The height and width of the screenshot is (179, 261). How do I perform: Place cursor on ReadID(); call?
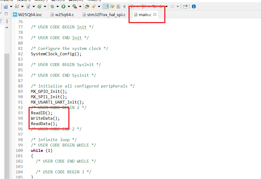42,113
